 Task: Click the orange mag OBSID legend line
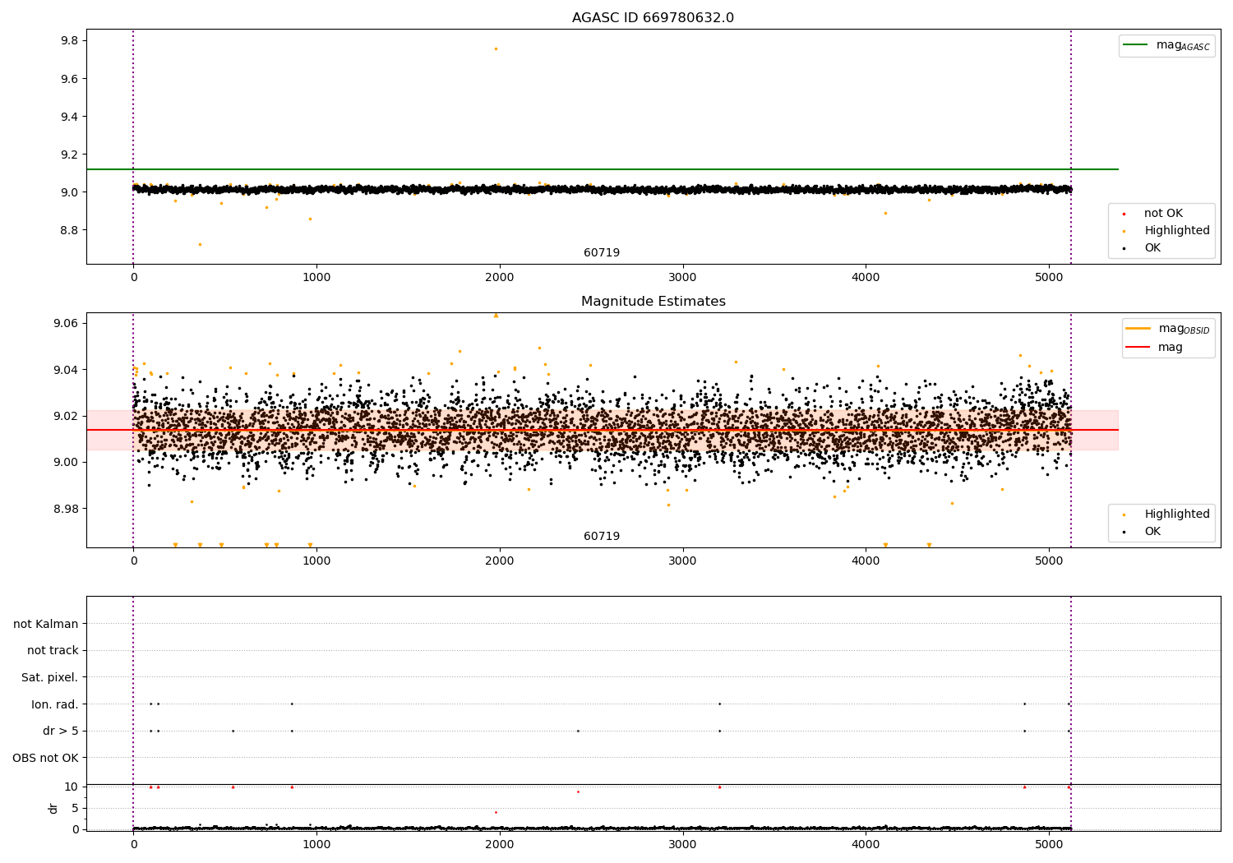tap(1138, 329)
